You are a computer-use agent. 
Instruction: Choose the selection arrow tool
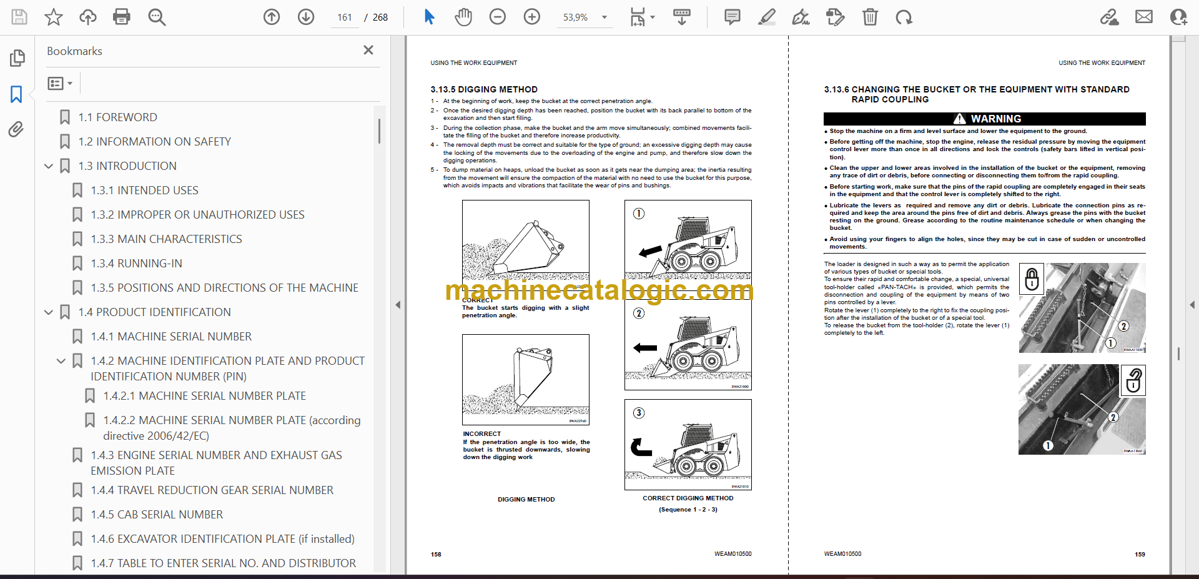pos(429,17)
